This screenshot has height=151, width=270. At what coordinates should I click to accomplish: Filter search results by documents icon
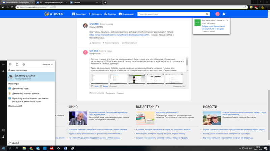coord(17,64)
